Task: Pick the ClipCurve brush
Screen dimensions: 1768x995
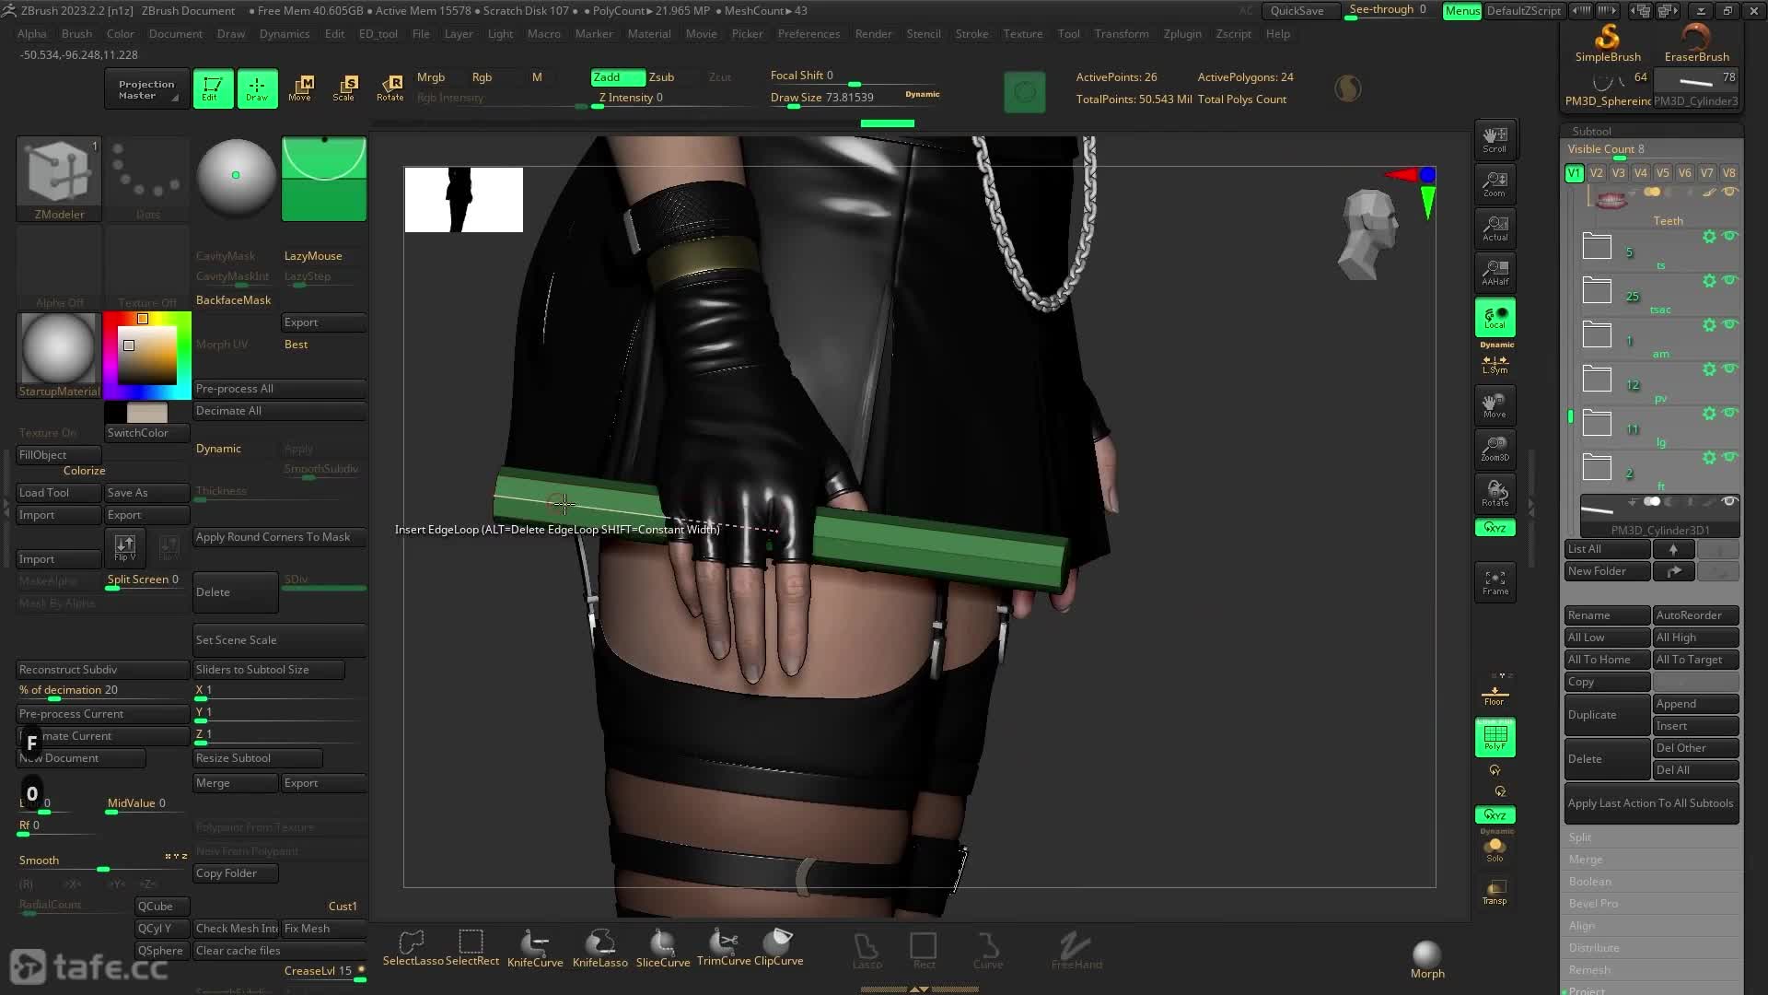Action: [778, 947]
